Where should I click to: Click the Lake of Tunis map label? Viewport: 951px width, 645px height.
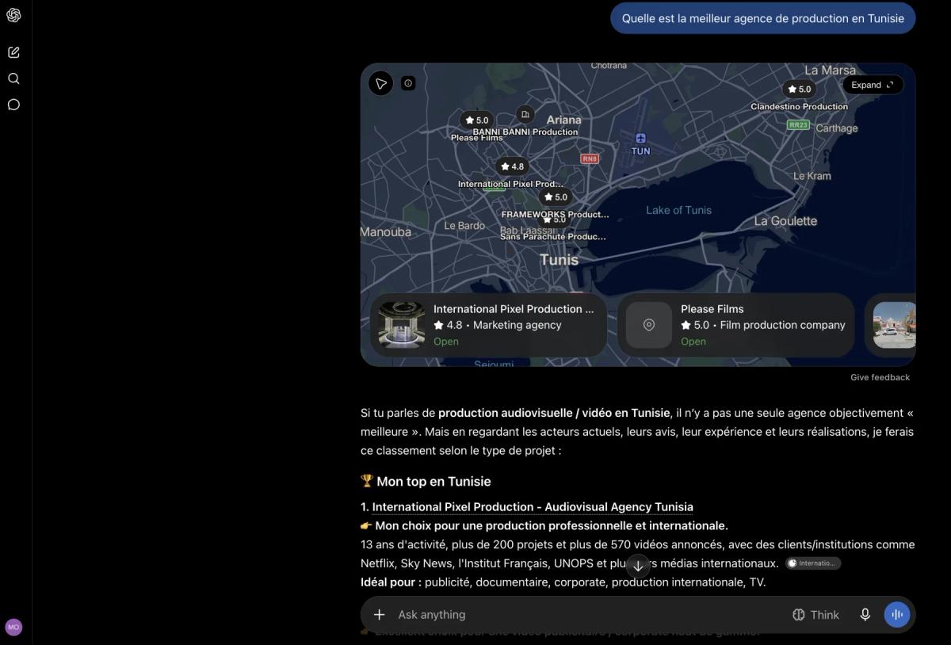(678, 210)
